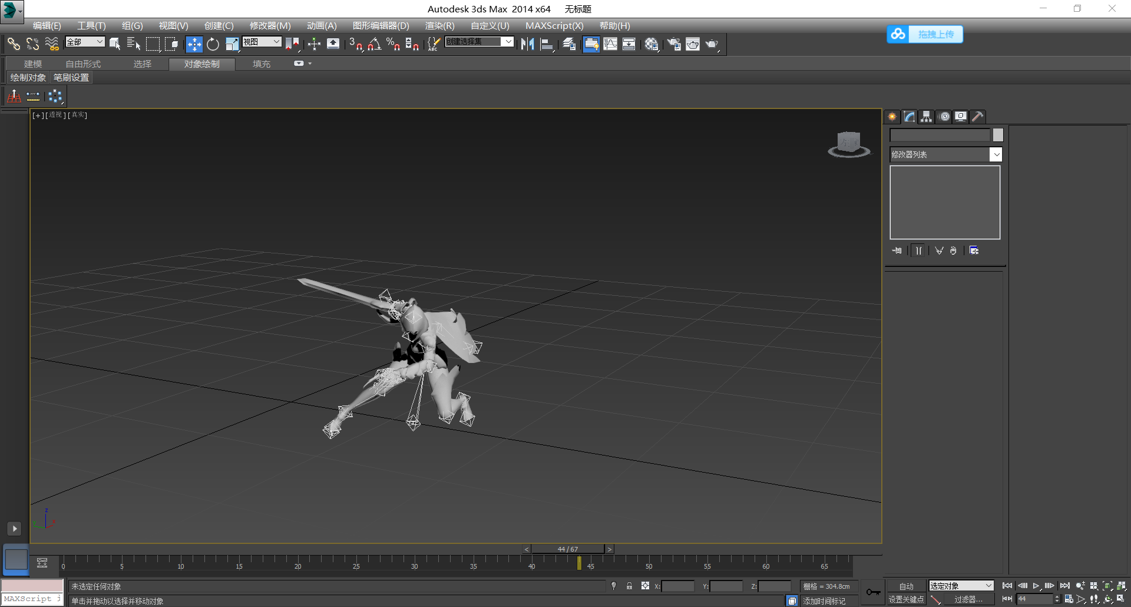Toggle 自动 auto key mode
The width and height of the screenshot is (1131, 607).
(x=906, y=586)
